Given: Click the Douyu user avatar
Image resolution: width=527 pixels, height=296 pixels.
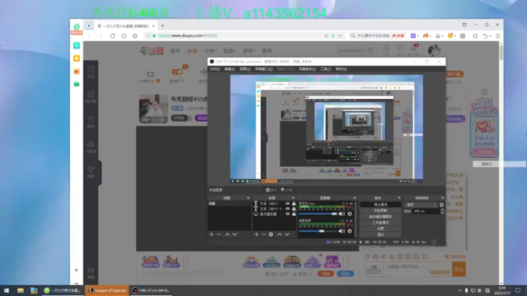Looking at the screenshot, I should tap(434, 51).
